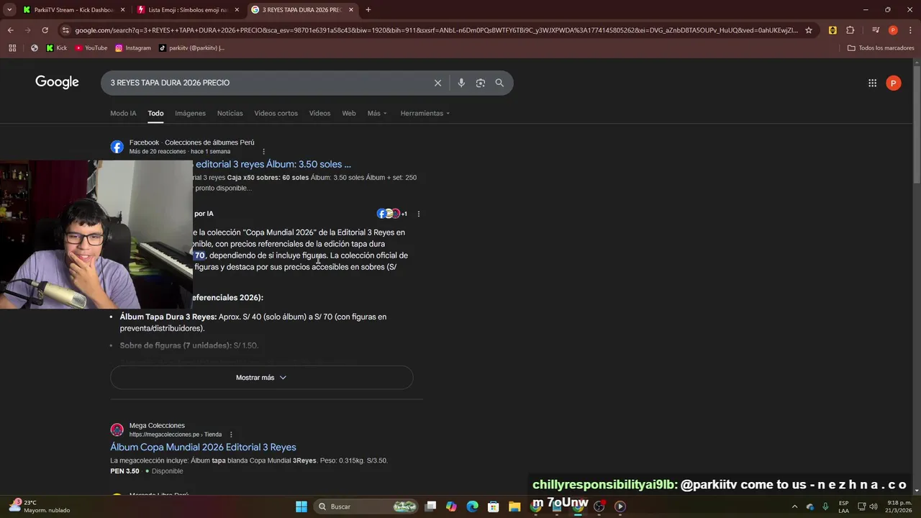Open Todos los marcadores folder
This screenshot has height=518, width=921.
[x=881, y=48]
